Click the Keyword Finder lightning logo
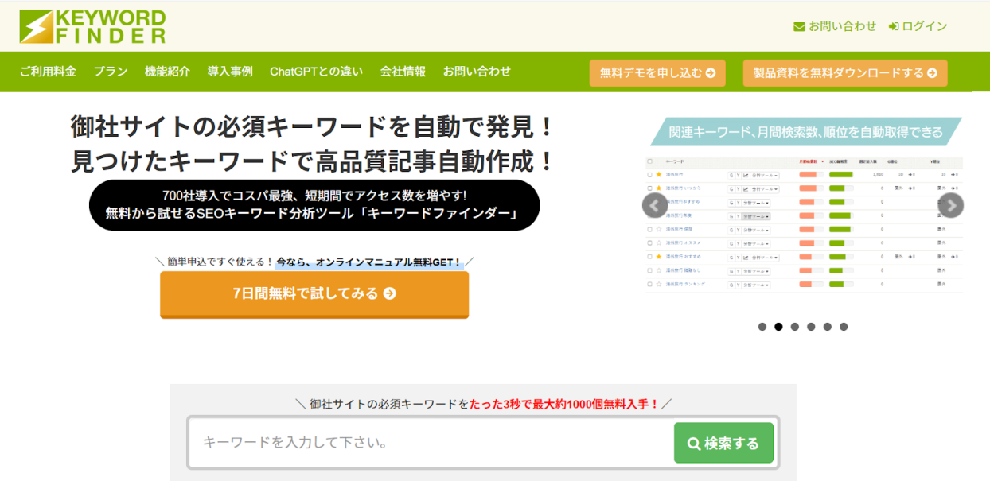The width and height of the screenshot is (990, 481). [x=37, y=26]
